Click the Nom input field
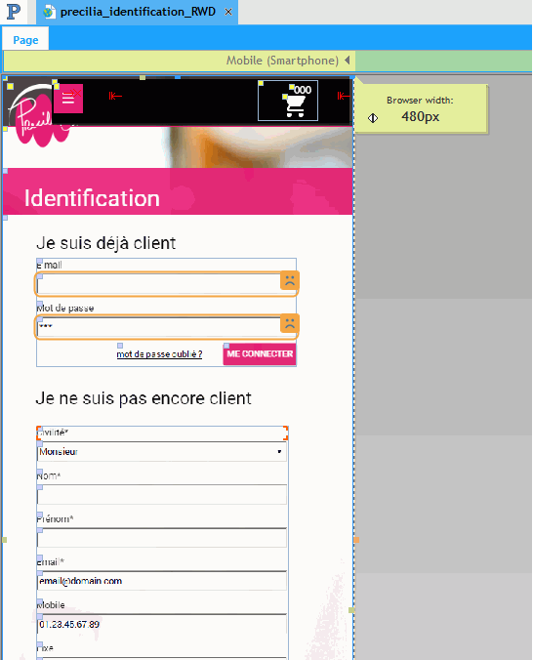 coord(162,495)
